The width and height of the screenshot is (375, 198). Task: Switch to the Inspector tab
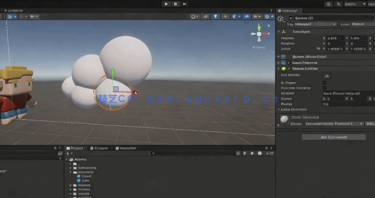[x=289, y=11]
